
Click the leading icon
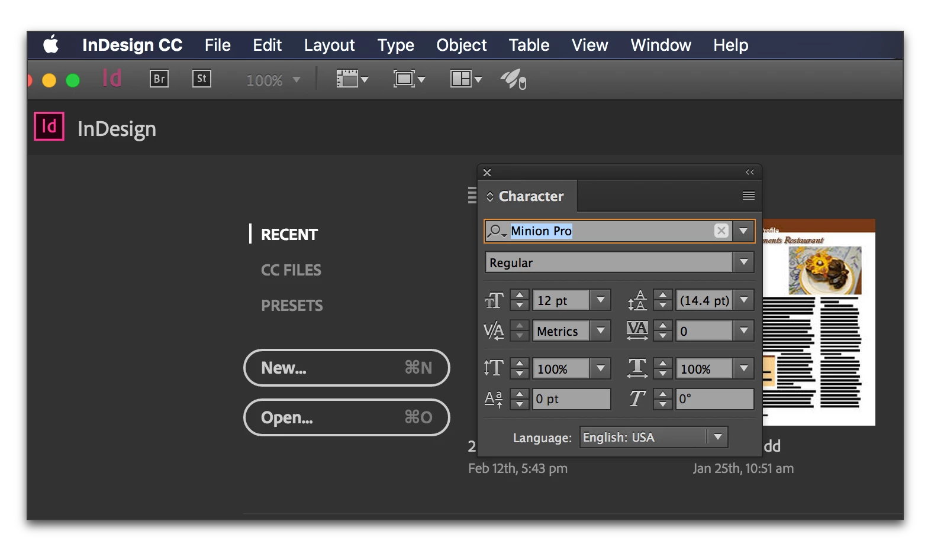637,300
